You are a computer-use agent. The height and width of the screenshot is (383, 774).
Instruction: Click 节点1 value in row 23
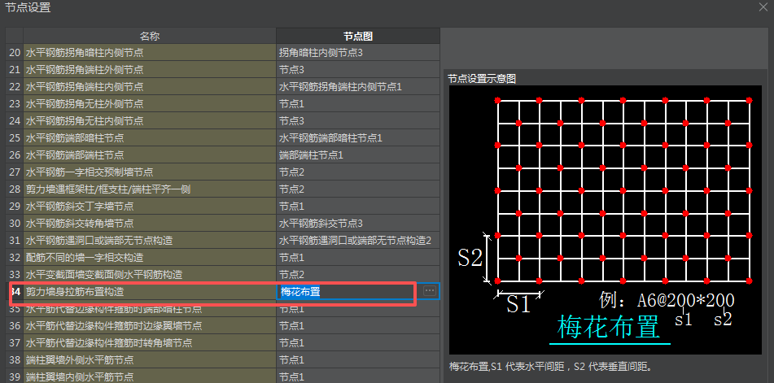click(358, 103)
